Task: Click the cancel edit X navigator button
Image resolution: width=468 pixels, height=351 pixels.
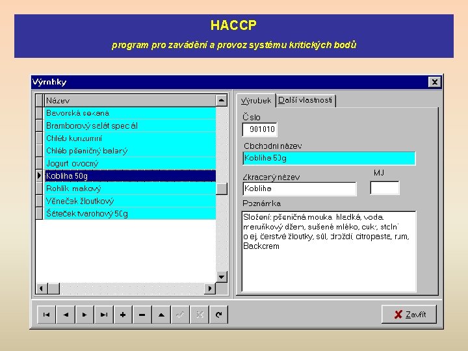Action: point(200,315)
